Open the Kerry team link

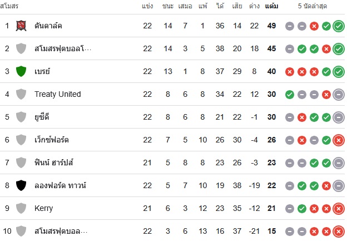pos(43,208)
